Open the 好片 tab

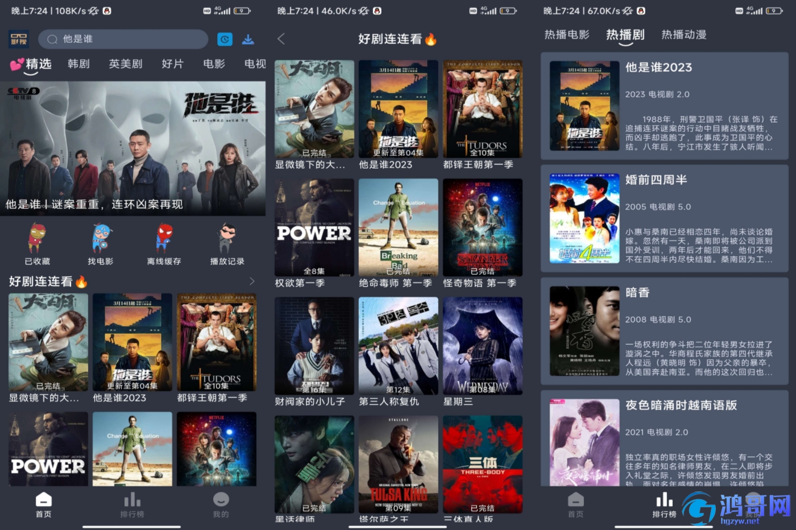[x=172, y=64]
